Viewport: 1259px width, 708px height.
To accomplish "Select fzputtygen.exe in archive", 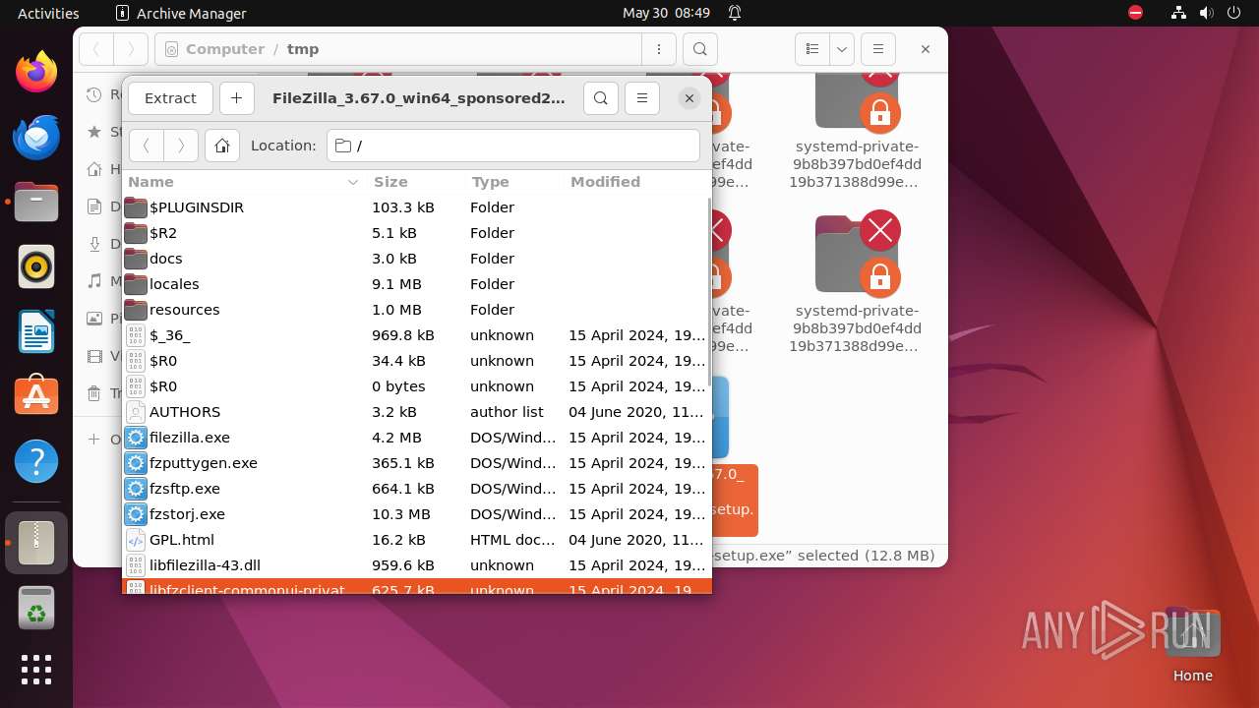I will coord(415,463).
